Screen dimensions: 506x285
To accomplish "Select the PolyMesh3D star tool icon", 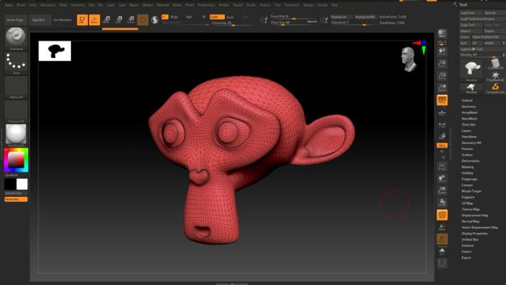I will (495, 77).
